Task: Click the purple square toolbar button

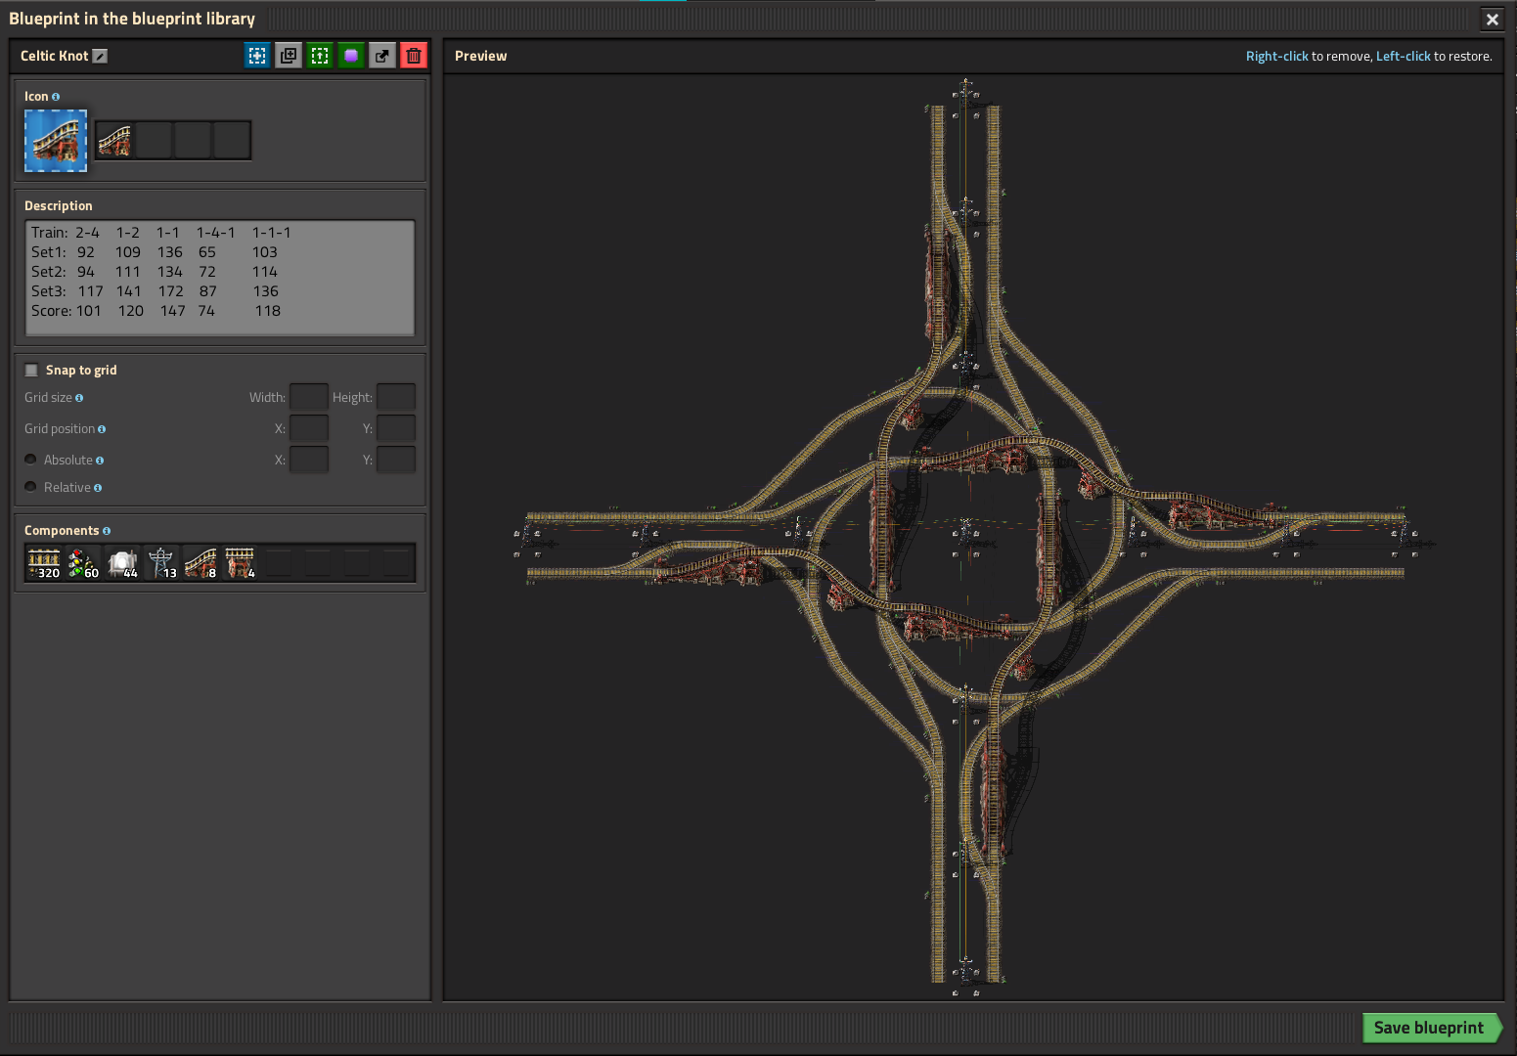Action: [351, 56]
